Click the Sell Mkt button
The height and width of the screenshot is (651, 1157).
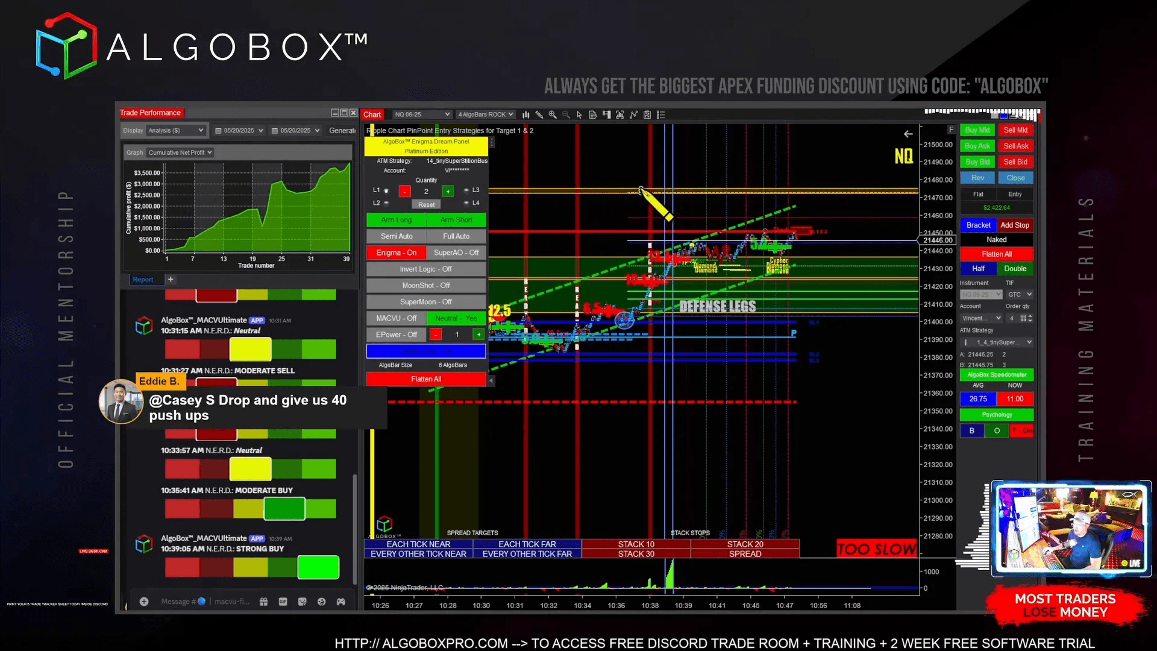pyautogui.click(x=1015, y=130)
